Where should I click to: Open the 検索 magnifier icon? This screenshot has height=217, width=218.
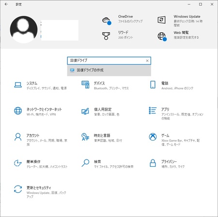[85, 163]
